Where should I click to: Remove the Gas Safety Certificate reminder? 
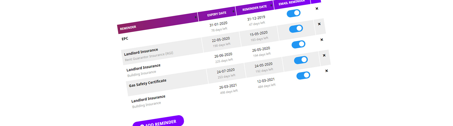tap(324, 55)
